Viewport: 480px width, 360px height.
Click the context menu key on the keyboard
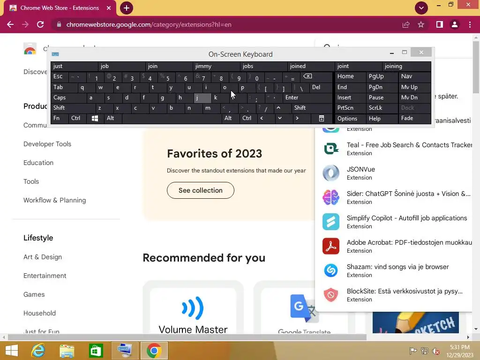(322, 119)
